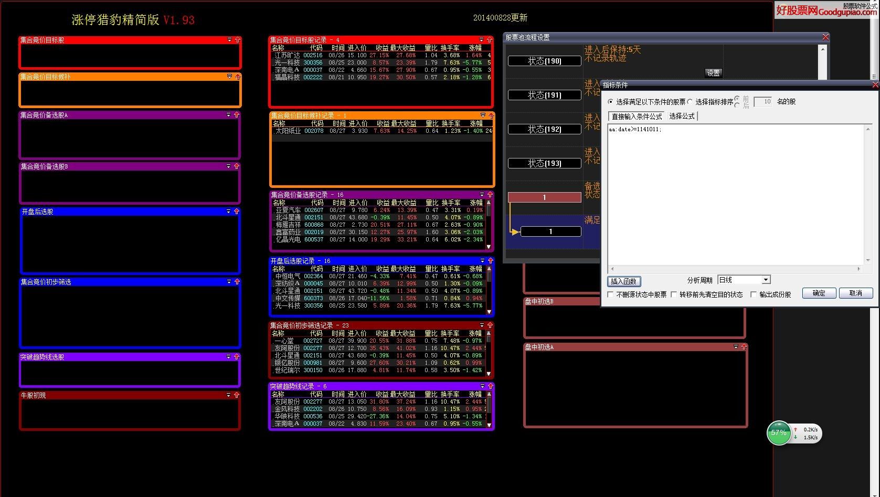
Task: Click the ranking count field showing 10
Action: pyautogui.click(x=762, y=102)
